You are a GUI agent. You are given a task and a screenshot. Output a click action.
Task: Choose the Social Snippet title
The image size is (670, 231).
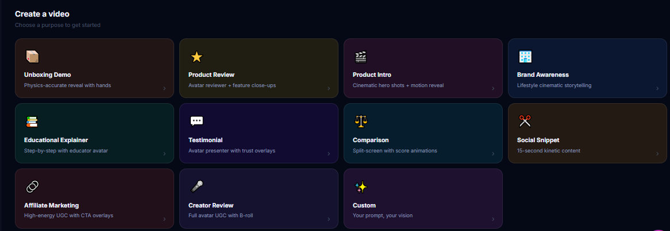(x=538, y=140)
